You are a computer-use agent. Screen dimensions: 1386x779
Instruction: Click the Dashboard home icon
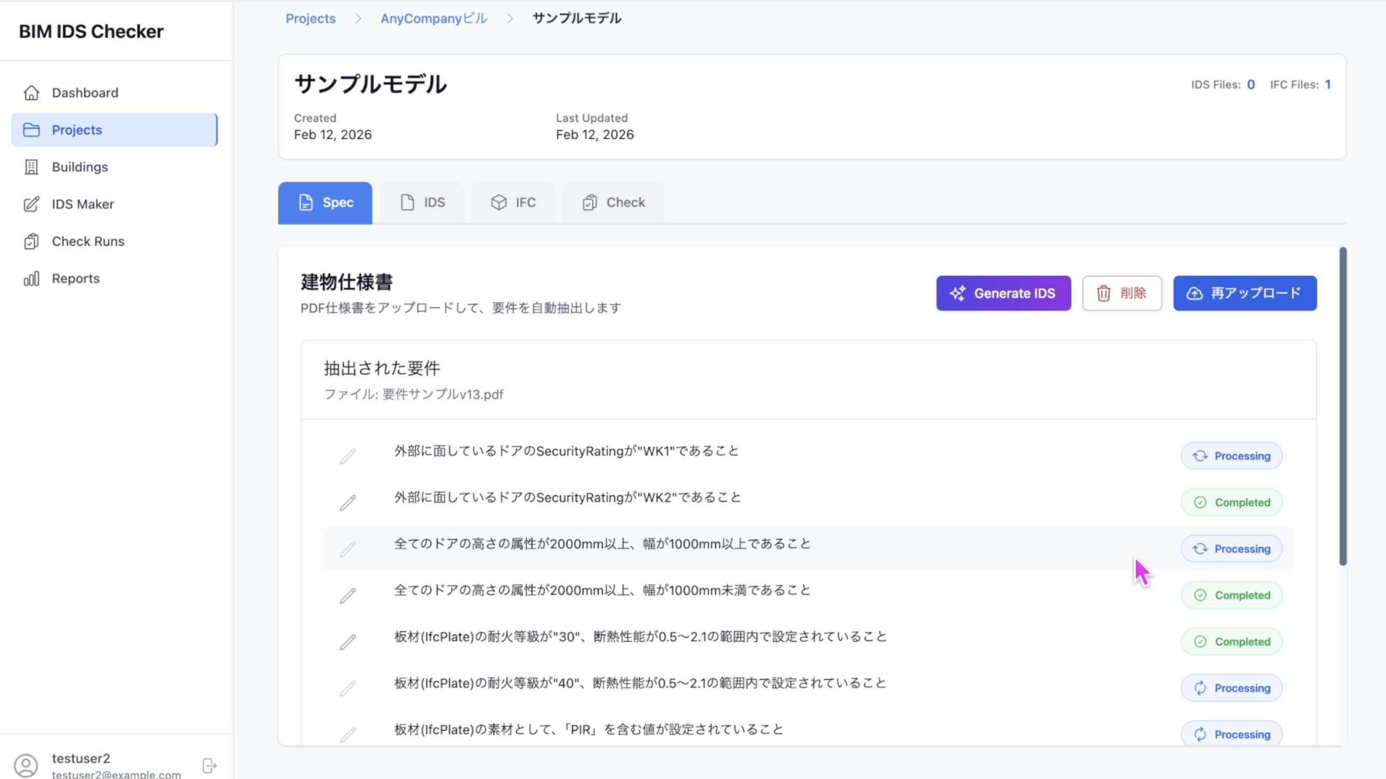(x=31, y=92)
